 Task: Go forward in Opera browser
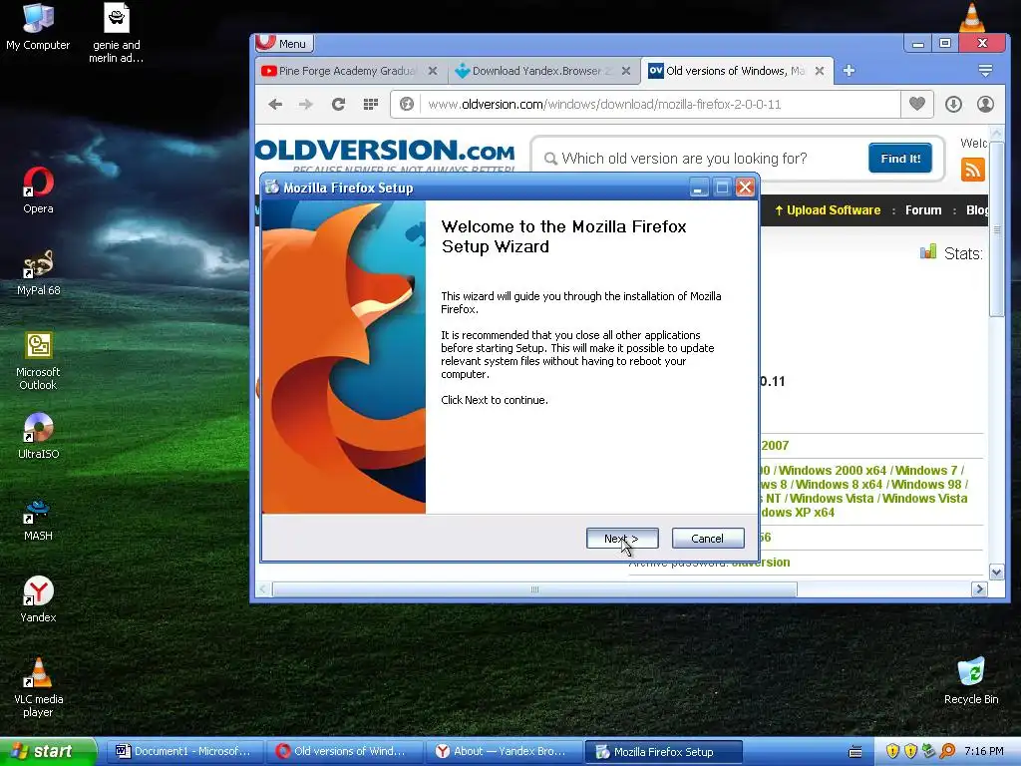(x=306, y=104)
